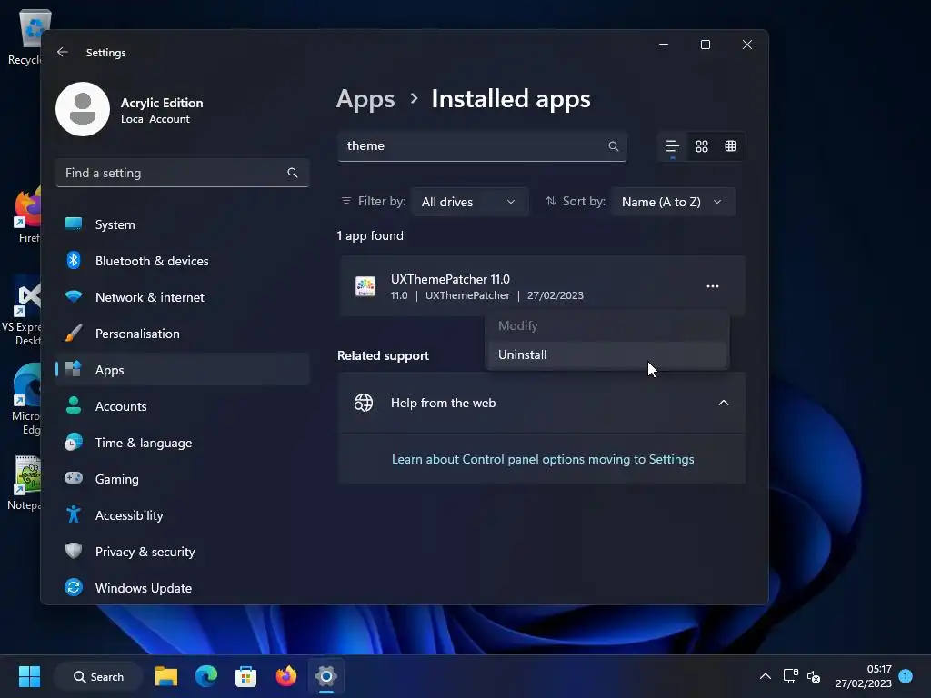The width and height of the screenshot is (931, 698).
Task: Switch to grid view layout
Action: coord(702,146)
